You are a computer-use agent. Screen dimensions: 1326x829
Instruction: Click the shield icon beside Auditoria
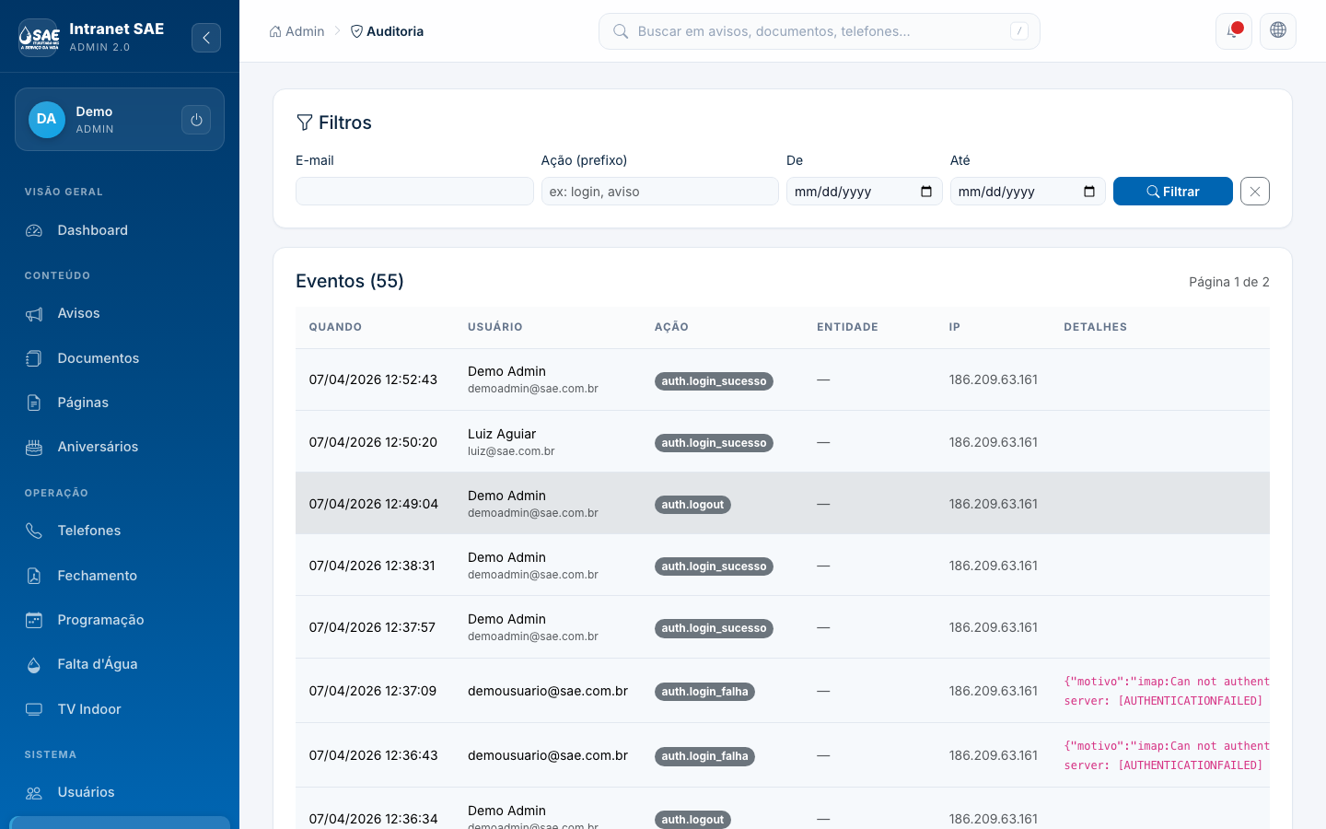coord(356,31)
